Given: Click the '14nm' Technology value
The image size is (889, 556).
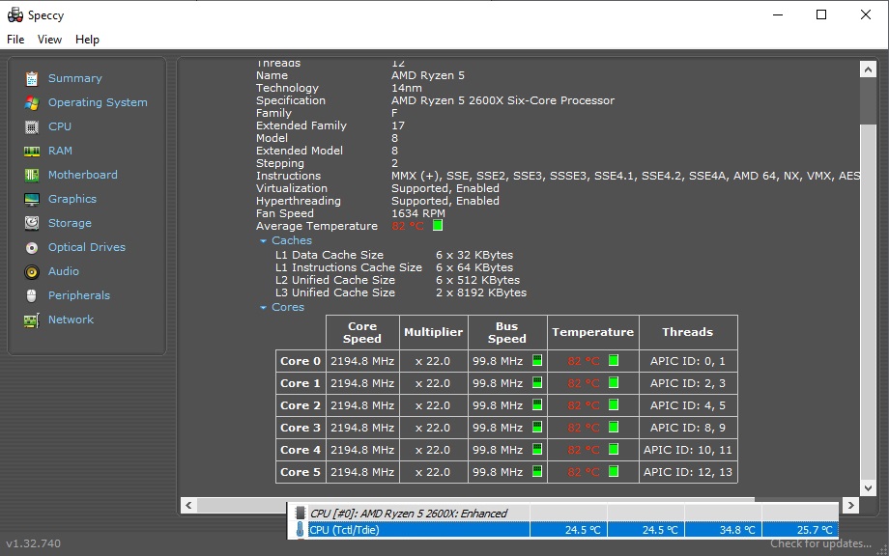Looking at the screenshot, I should click(407, 88).
